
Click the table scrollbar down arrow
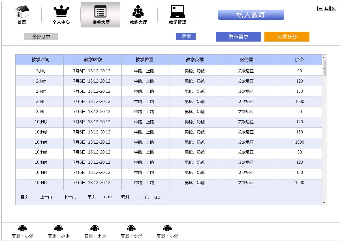pos(323,202)
